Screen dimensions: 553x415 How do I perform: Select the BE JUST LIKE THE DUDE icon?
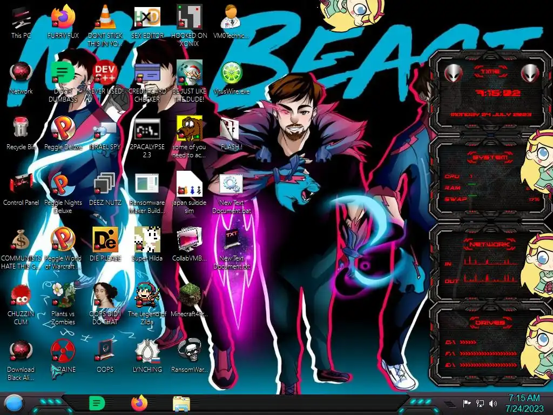[x=190, y=82]
